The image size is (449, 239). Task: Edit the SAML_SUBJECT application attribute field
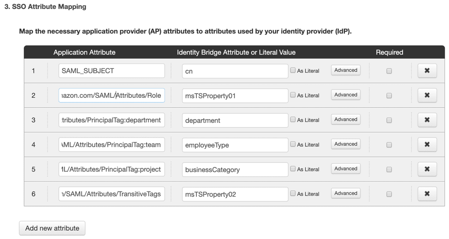click(x=112, y=71)
